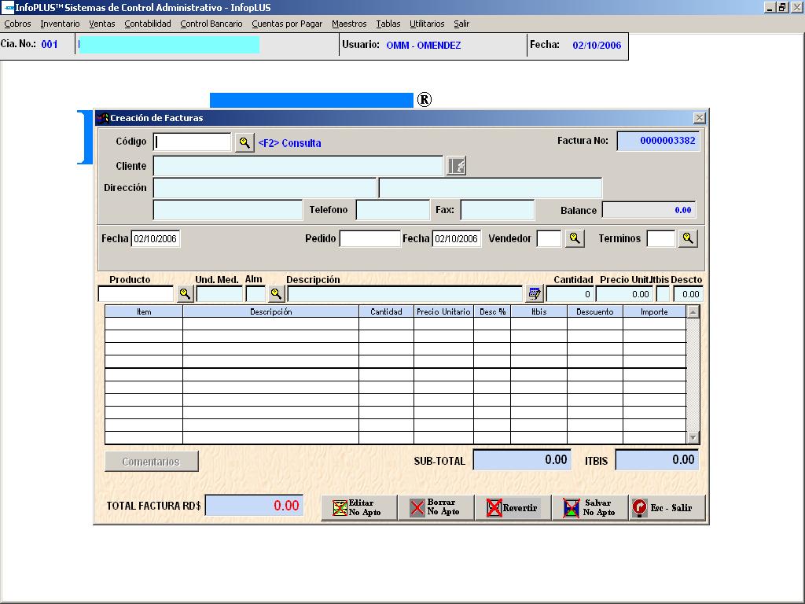
Task: Click the invoice Fecha field left of Pedido
Action: [x=156, y=238]
